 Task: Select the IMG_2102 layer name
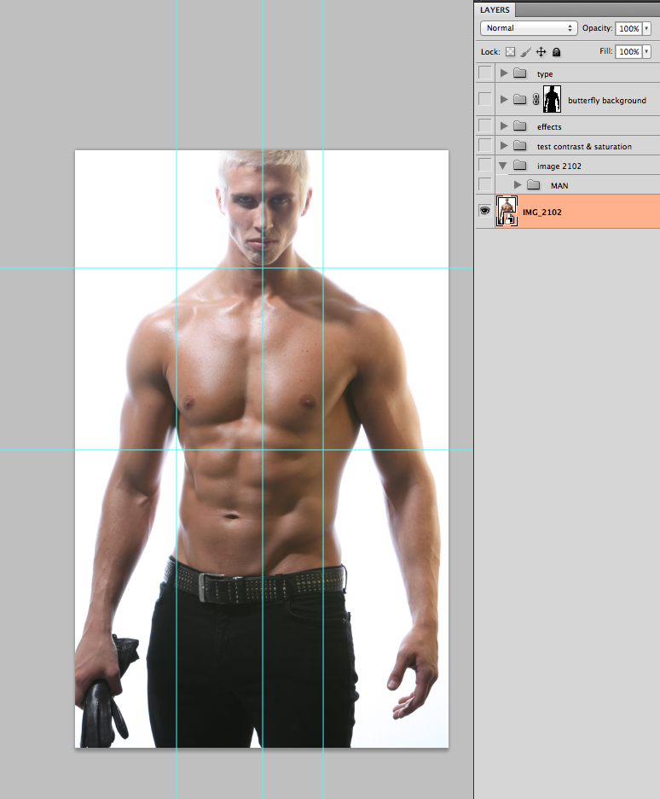click(x=542, y=212)
